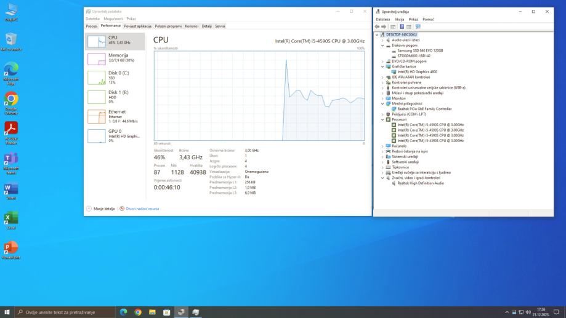566x318 pixels.
Task: Open Prikaz menu in Task Manager
Action: pos(131,18)
